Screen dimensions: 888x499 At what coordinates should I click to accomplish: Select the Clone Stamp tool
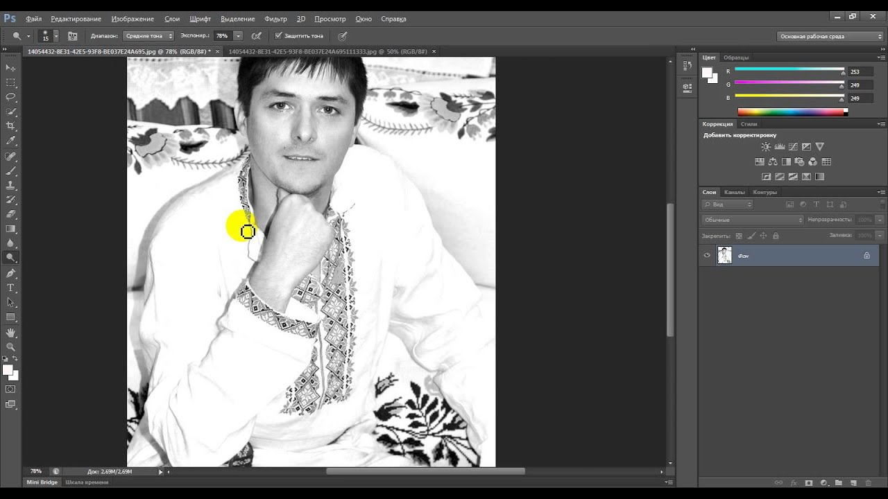10,185
